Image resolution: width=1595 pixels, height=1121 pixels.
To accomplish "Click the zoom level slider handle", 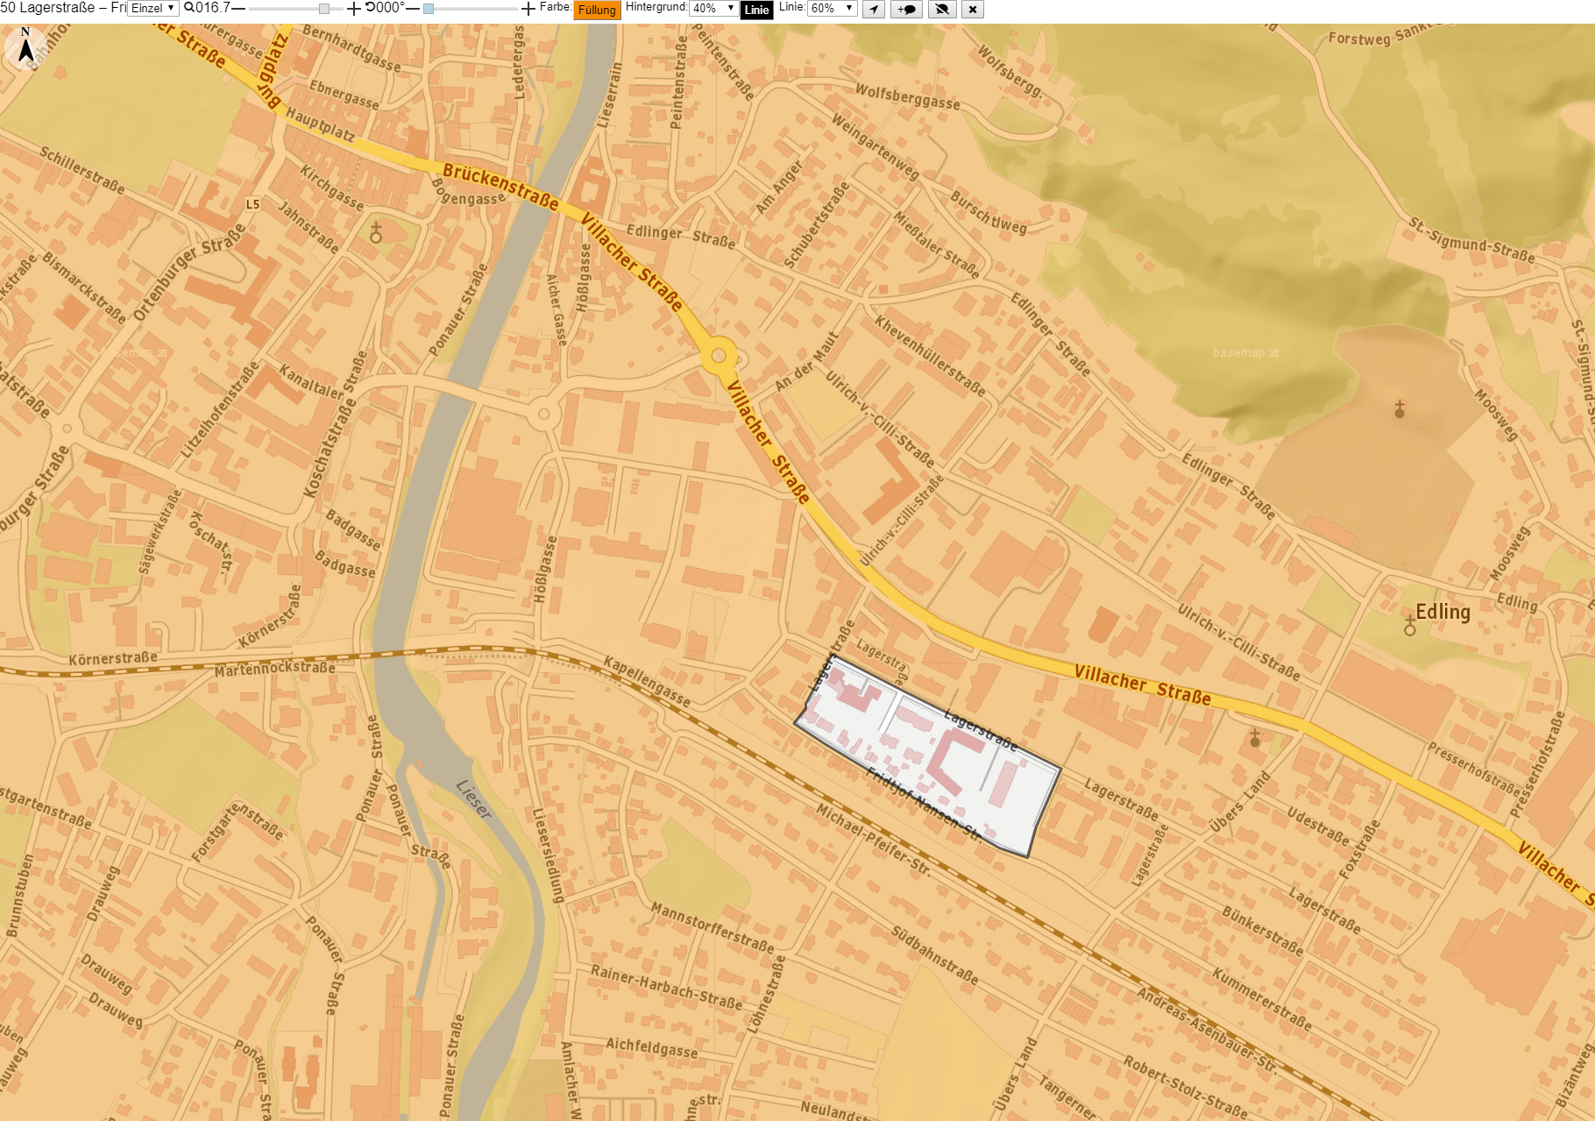I will [x=324, y=9].
